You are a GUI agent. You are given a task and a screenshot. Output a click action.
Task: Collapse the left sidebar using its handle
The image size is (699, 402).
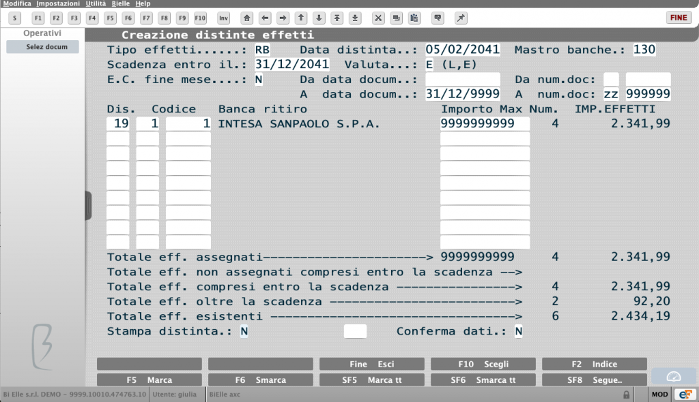[88, 206]
